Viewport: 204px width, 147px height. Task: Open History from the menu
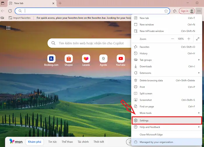pyautogui.click(x=167, y=53)
